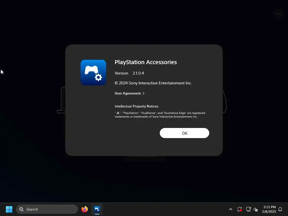Select the Sony copyright 2024 text

(153, 83)
